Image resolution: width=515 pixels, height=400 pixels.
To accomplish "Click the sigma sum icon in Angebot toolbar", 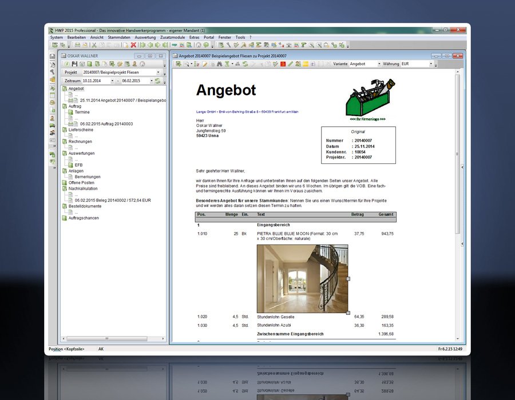I will tap(227, 64).
